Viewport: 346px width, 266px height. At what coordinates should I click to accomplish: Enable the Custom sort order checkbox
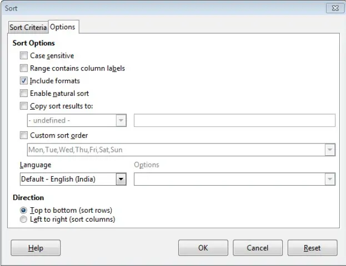pos(24,135)
